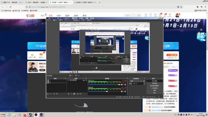Select the display capture source row
208x117 pixels.
(x=77, y=80)
